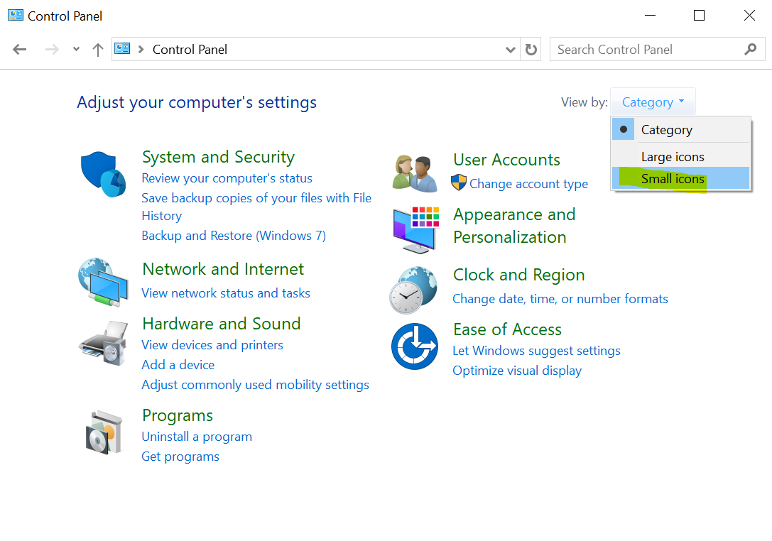Image resolution: width=772 pixels, height=541 pixels.
Task: Click Change account type link
Action: pos(528,184)
